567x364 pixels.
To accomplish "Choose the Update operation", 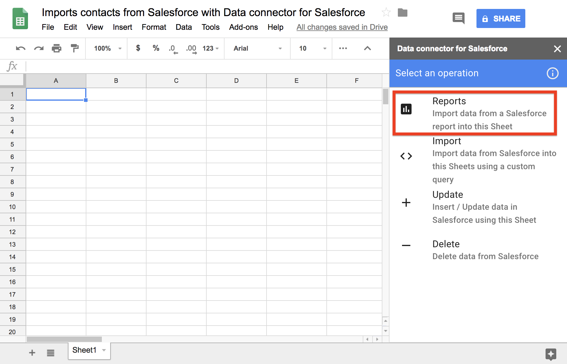I will (478, 207).
